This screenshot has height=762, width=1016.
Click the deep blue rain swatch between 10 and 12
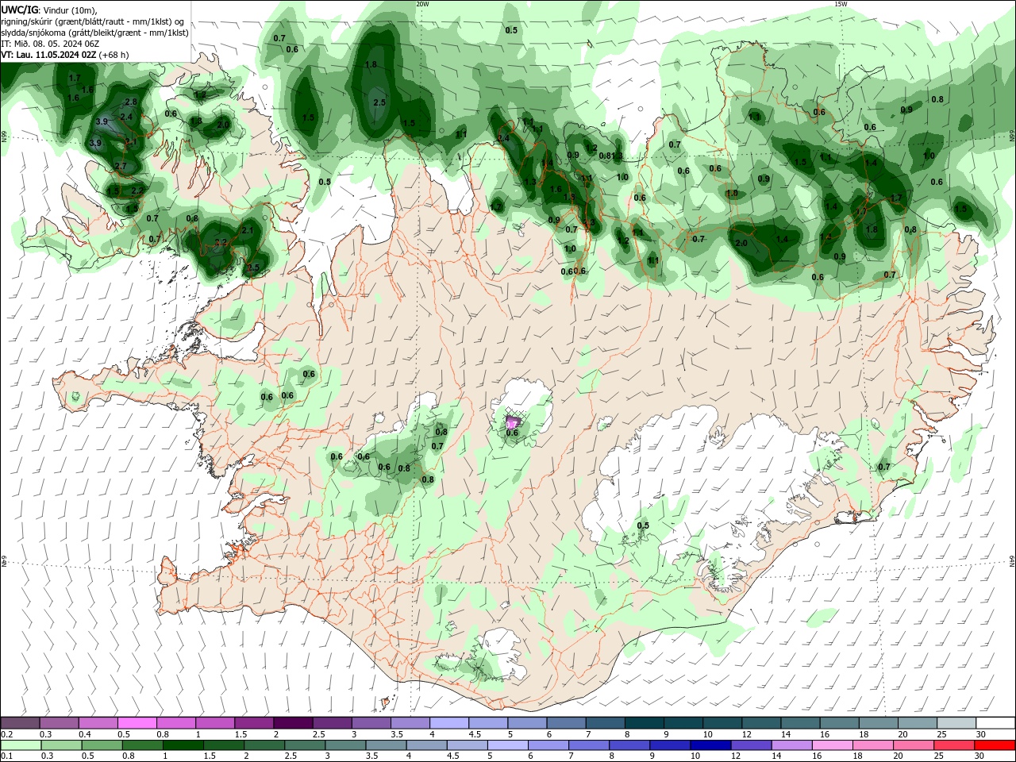(711, 745)
